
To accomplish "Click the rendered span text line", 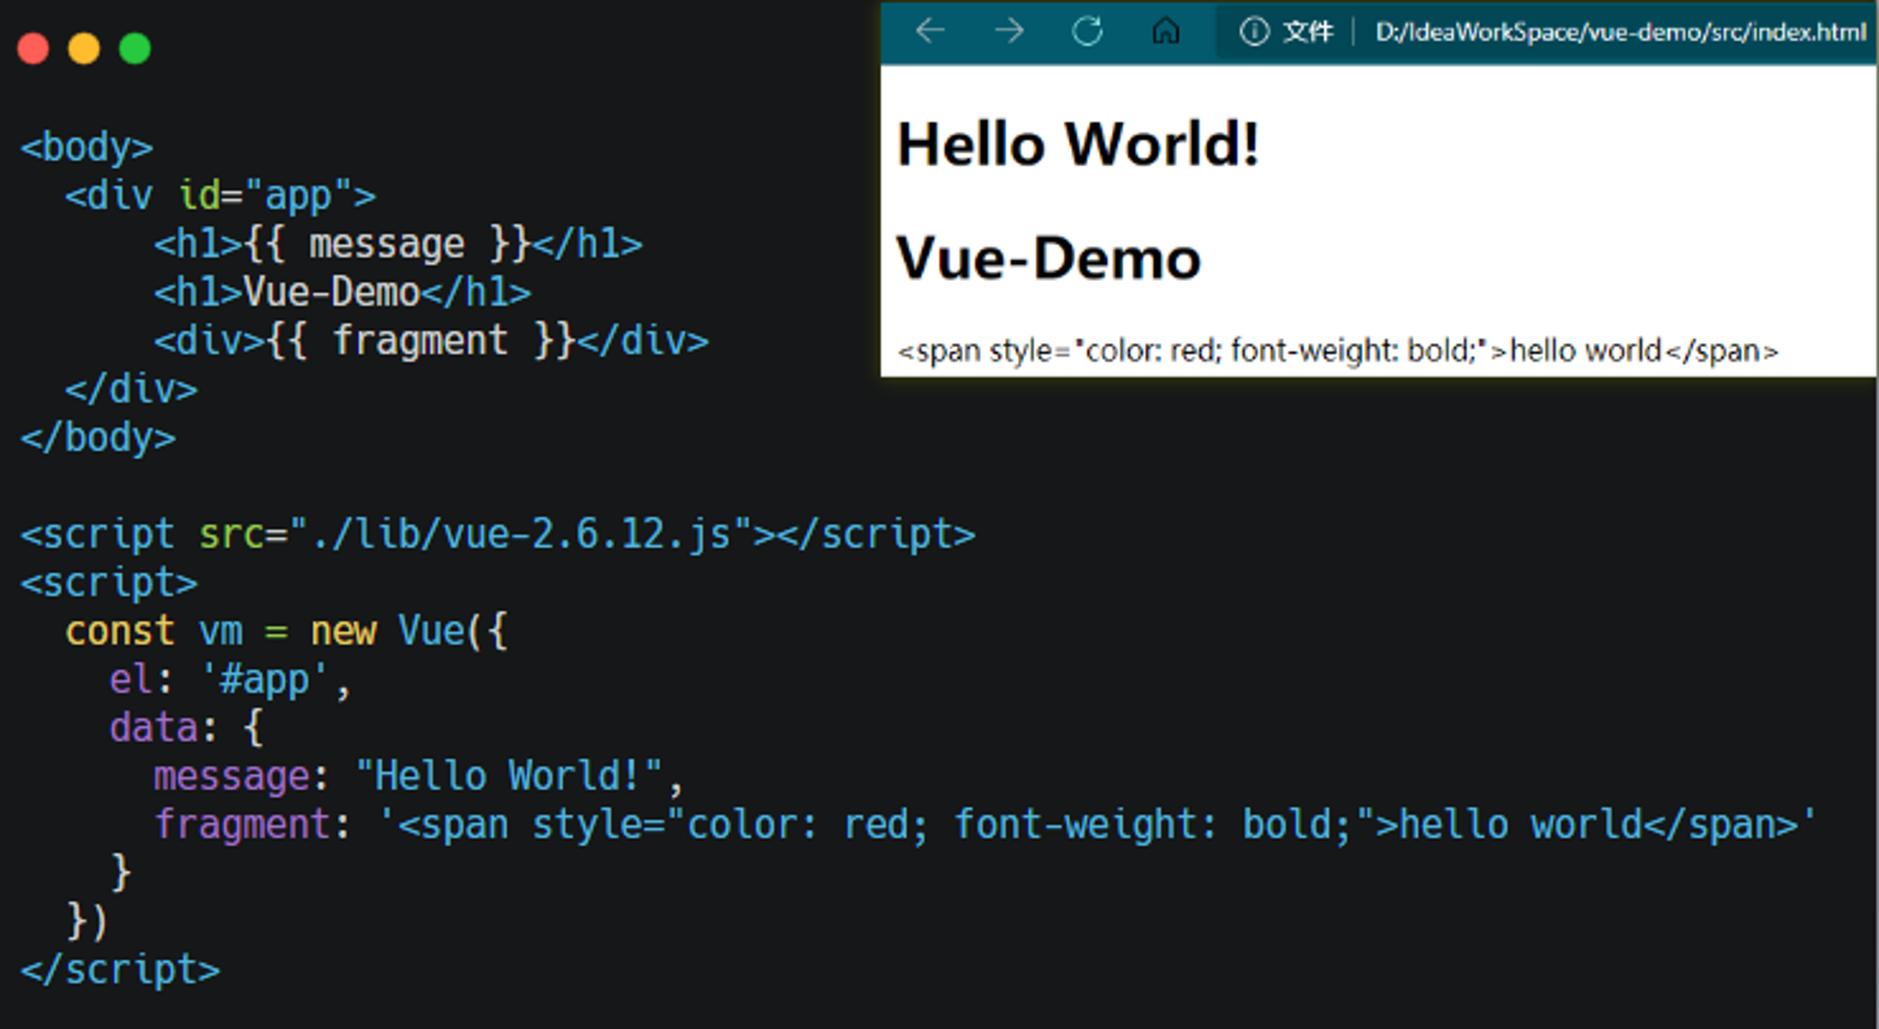I will (x=1338, y=351).
